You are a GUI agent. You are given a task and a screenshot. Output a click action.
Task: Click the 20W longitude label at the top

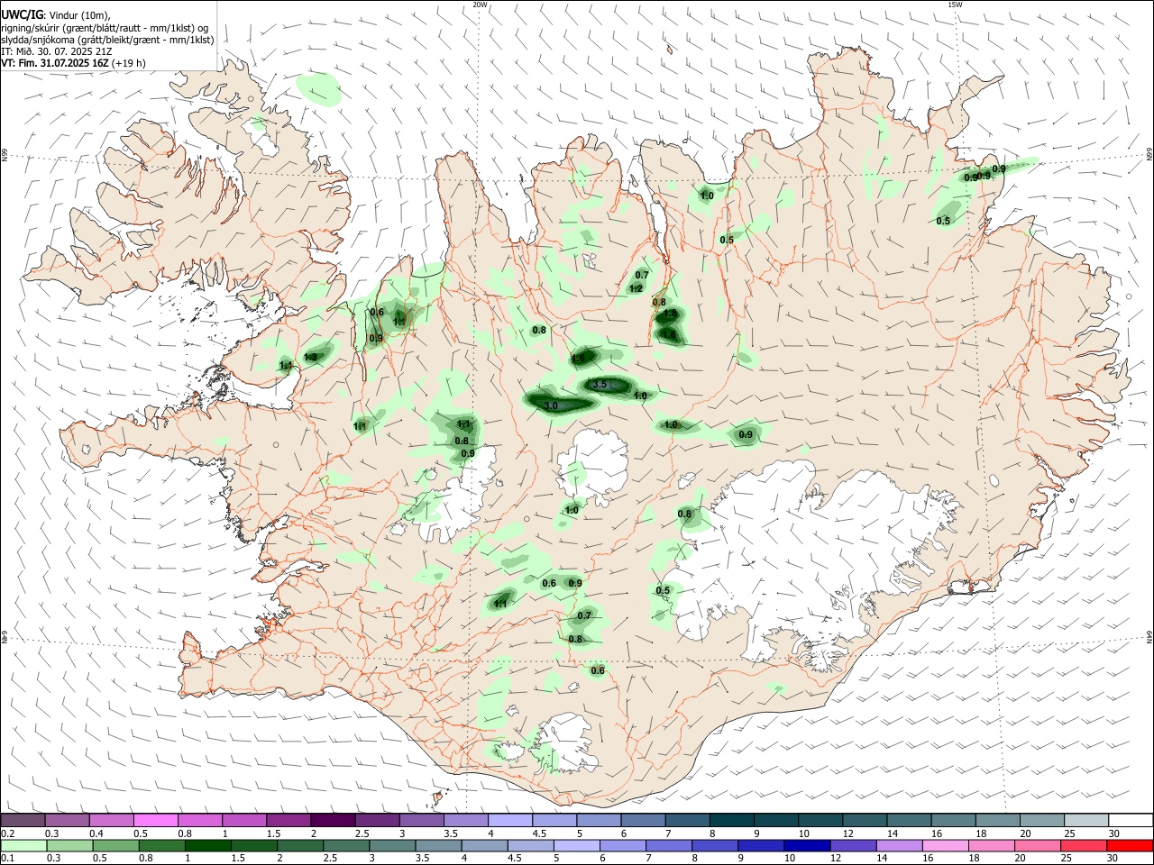pyautogui.click(x=480, y=5)
